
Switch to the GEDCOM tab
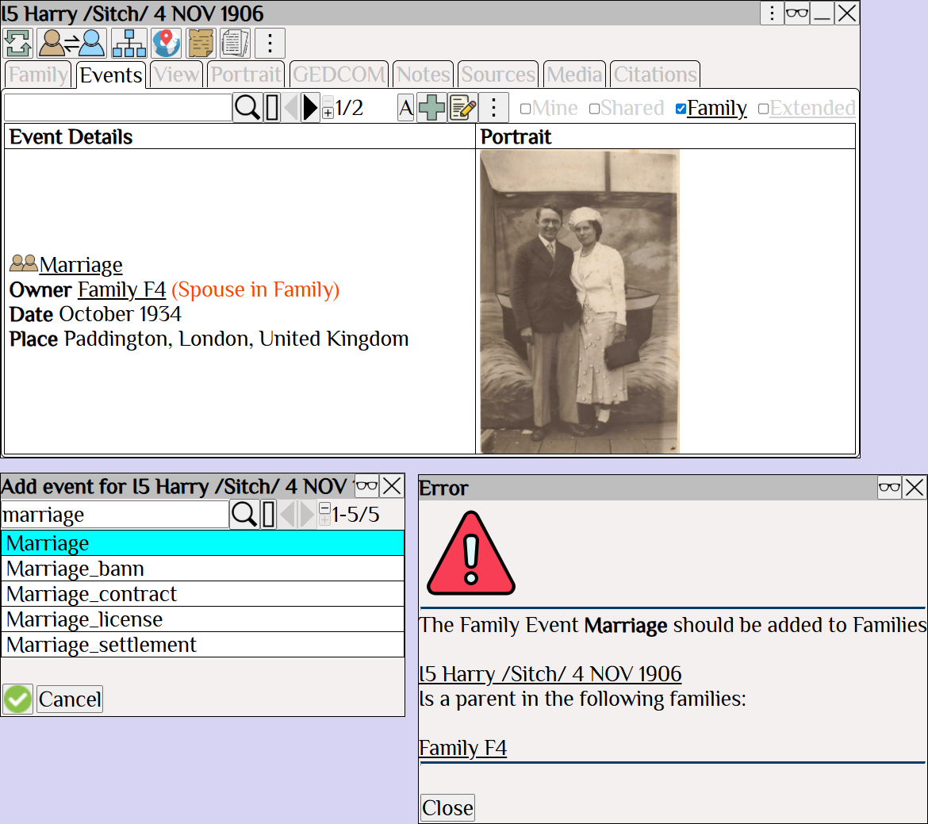point(339,75)
